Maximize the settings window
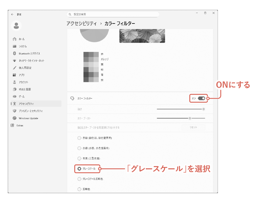This screenshot has height=203, width=257. click(205, 13)
